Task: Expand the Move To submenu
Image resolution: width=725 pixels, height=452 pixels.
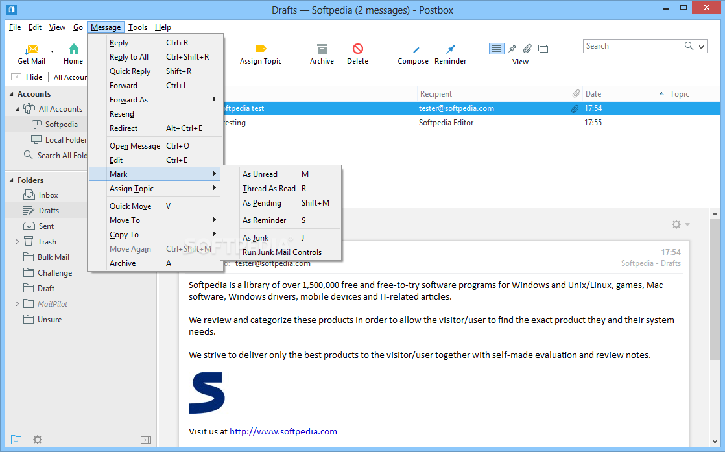Action: tap(156, 220)
